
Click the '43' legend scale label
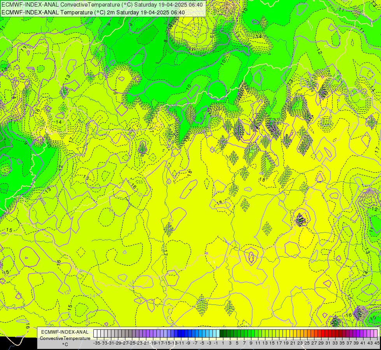(370, 343)
